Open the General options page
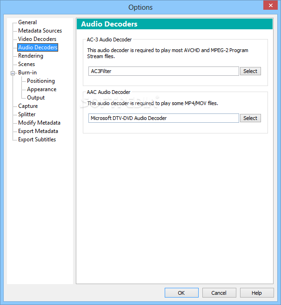 [27, 22]
